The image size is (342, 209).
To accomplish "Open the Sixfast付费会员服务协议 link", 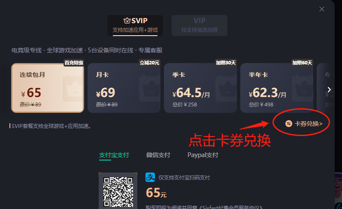I will coord(231,207).
